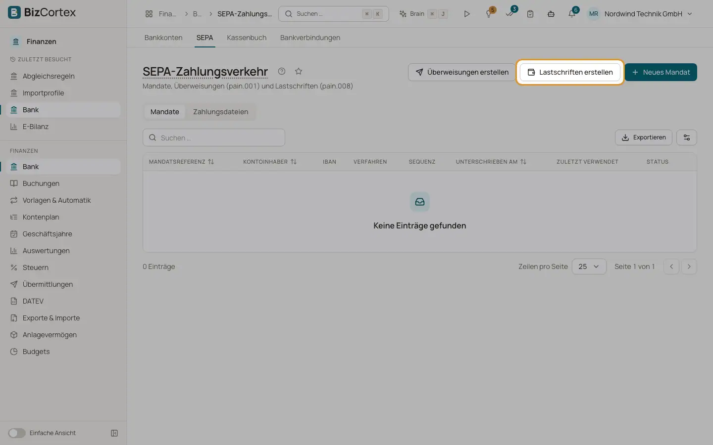
Task: Create a new mandate with Neues Mandat
Action: coord(661,72)
